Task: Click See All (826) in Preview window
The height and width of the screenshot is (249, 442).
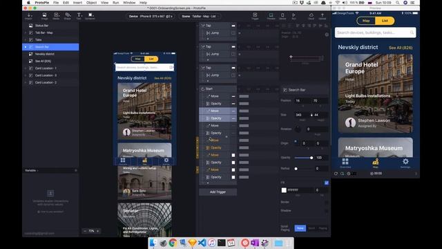Action: 401,48
